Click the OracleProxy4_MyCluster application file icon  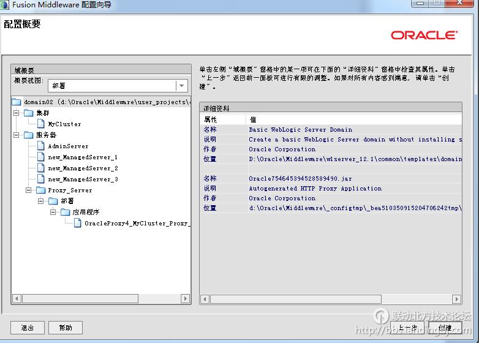pyautogui.click(x=78, y=223)
